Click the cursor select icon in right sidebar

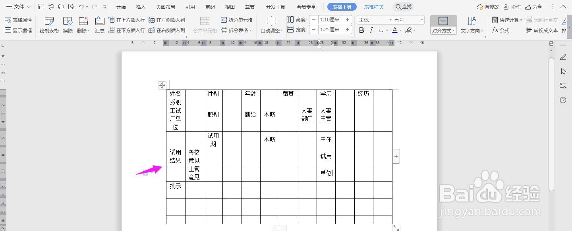[x=563, y=71]
